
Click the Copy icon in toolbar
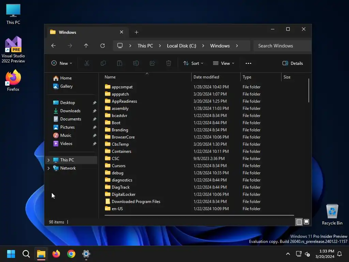tap(103, 63)
